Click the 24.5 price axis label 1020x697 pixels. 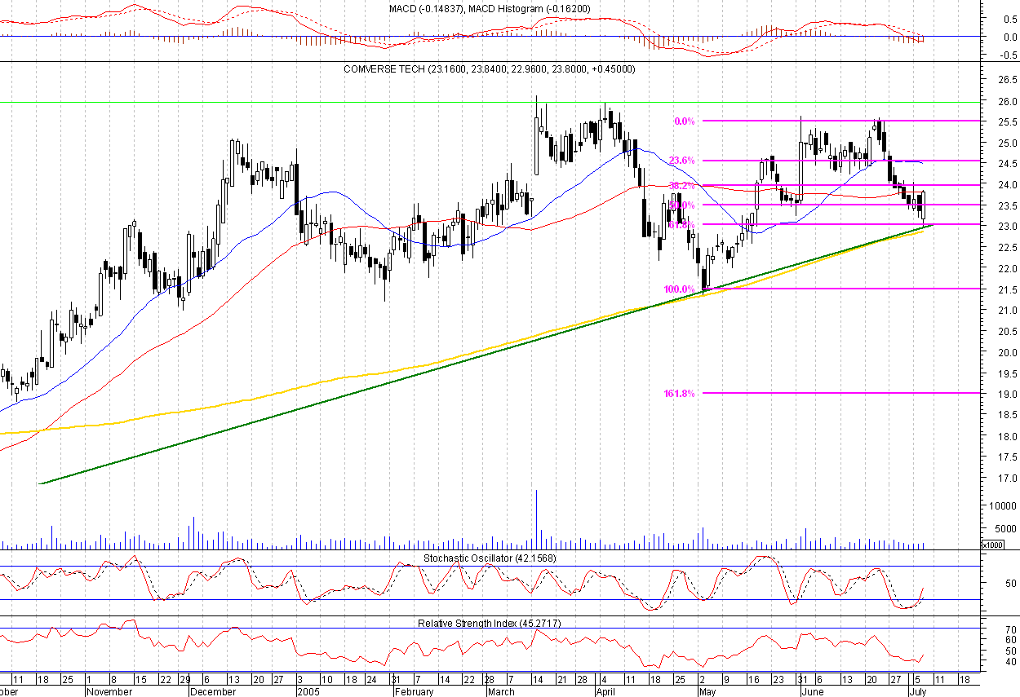tap(1006, 164)
